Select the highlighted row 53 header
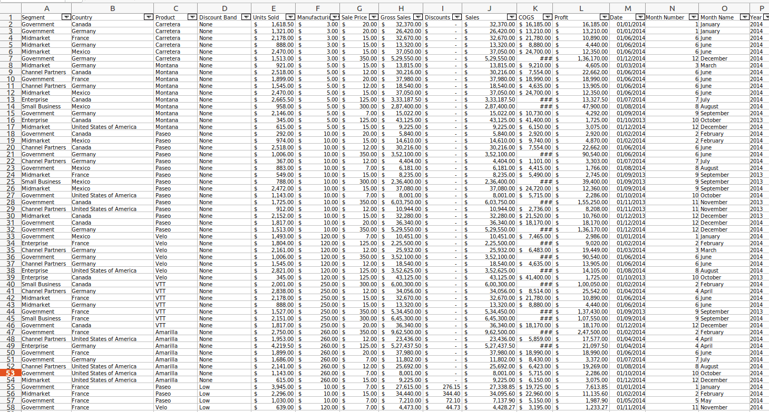Screen dimensions: 769x412 [x=10, y=373]
